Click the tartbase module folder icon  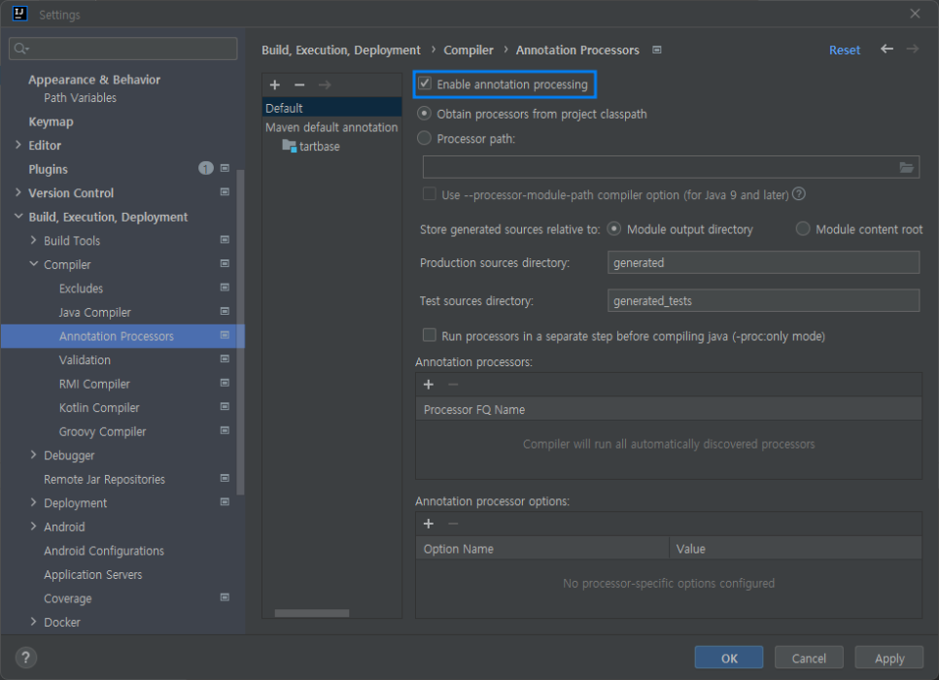290,146
